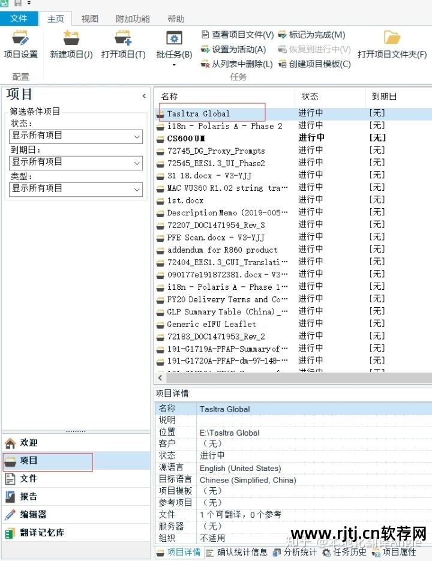This screenshot has width=432, height=561.
Task: Switch to the 视图 (View) ribbon tab
Action: coord(90,19)
